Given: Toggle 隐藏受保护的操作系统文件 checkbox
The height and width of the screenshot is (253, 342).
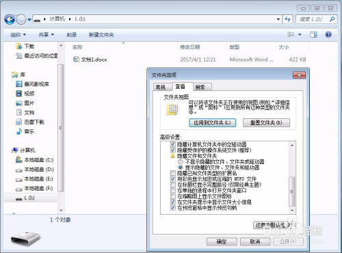Looking at the screenshot, I should pyautogui.click(x=173, y=150).
